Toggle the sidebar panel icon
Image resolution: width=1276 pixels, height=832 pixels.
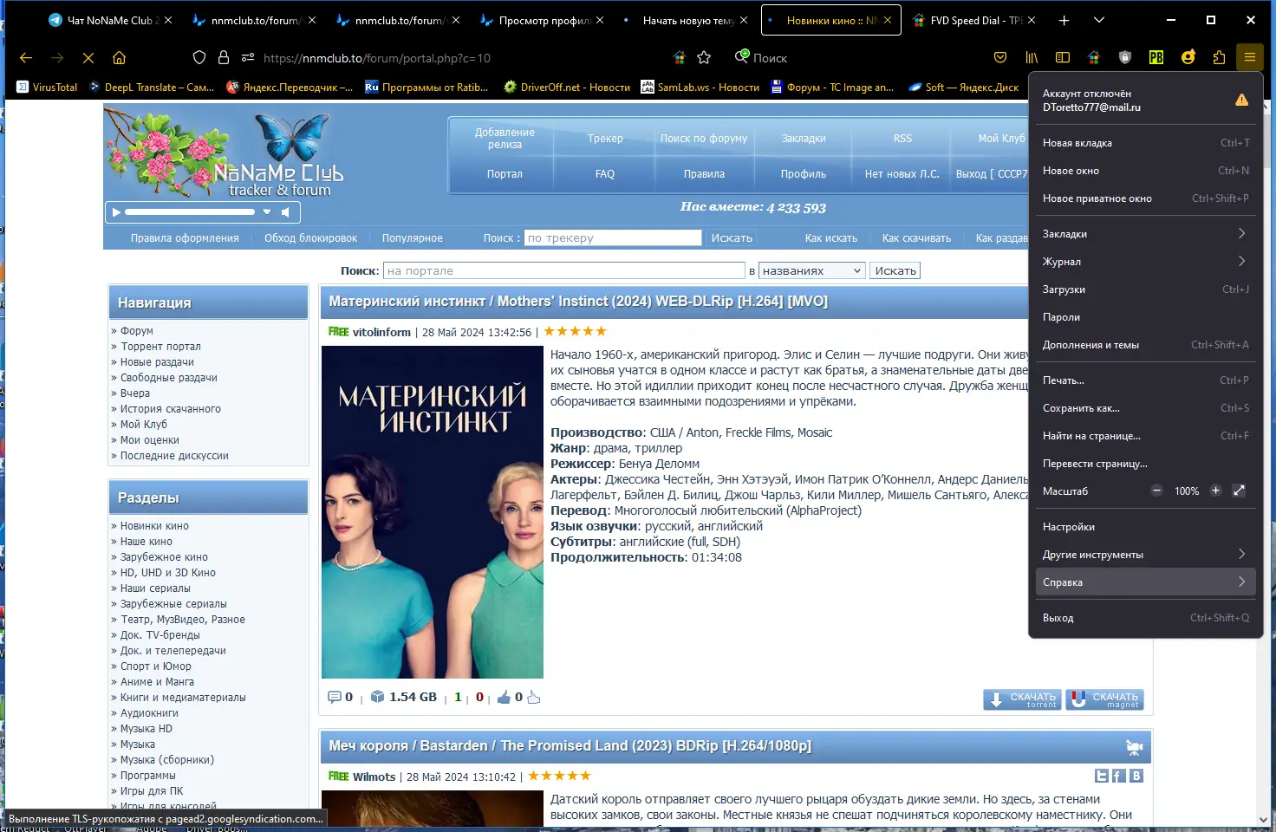point(1063,58)
